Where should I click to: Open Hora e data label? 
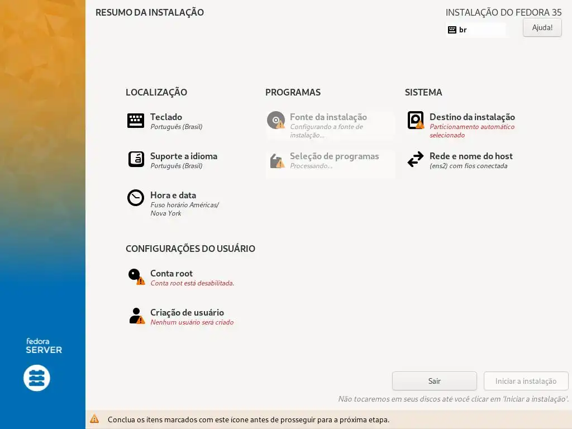[x=173, y=195]
